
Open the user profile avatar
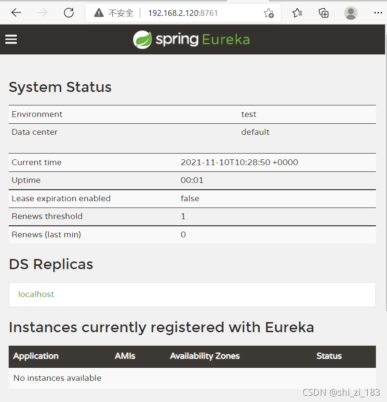tap(350, 13)
